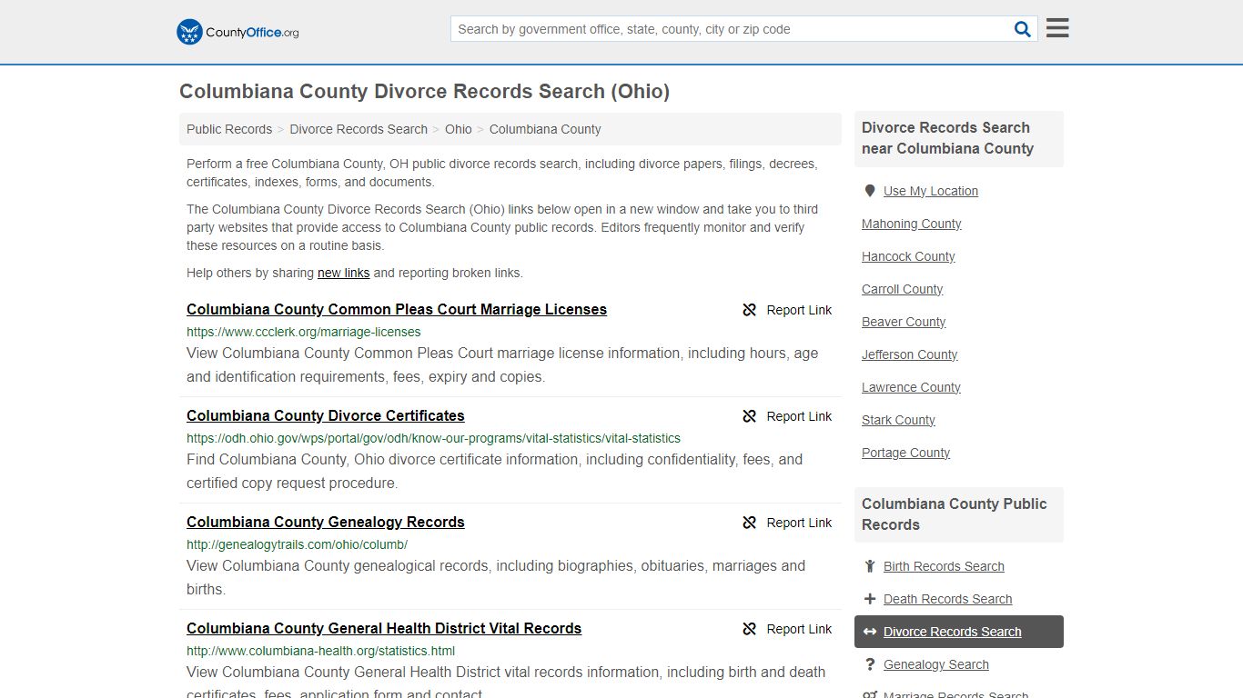The image size is (1243, 698).
Task: Open the hamburger menu icon
Action: pos(1057,28)
